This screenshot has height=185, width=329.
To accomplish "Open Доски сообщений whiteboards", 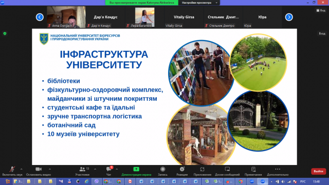I will 227,171.
